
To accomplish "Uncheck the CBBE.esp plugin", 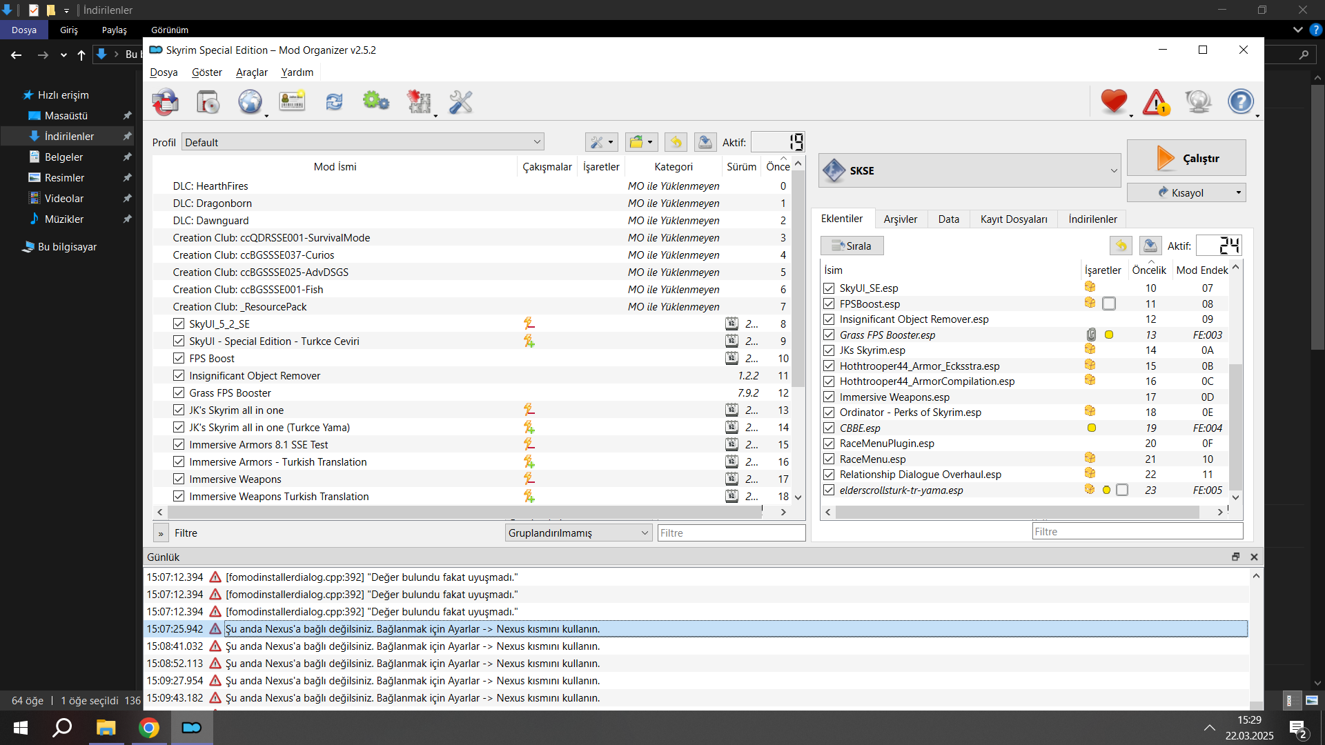I will point(829,428).
